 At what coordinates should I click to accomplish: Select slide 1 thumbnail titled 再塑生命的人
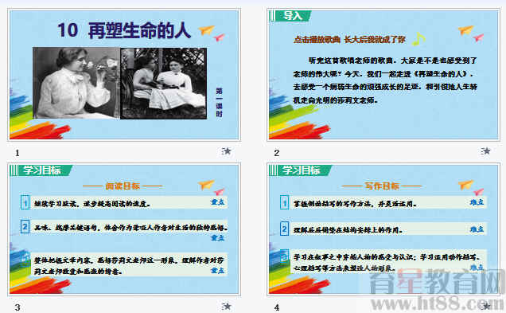(124, 75)
